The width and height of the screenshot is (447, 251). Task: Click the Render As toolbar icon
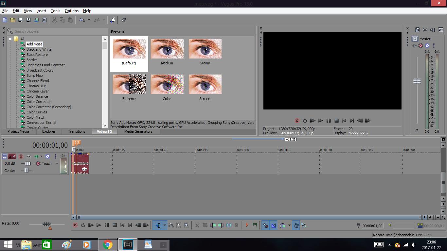36,20
